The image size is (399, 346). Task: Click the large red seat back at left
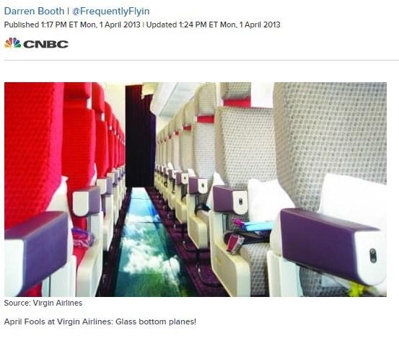point(32,153)
